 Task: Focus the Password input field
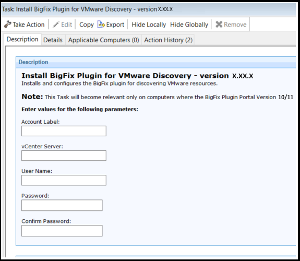(x=62, y=205)
